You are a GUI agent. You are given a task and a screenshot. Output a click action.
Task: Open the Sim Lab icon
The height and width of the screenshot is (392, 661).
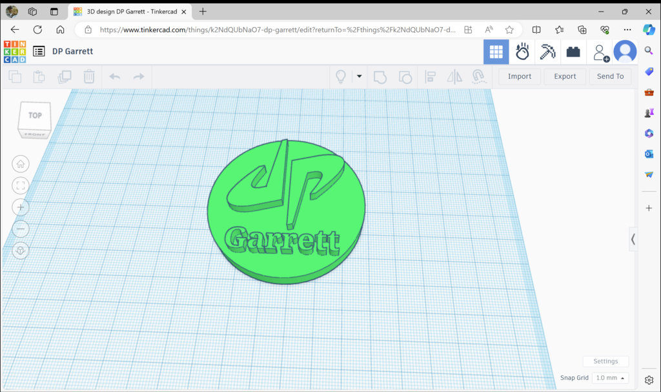click(522, 52)
